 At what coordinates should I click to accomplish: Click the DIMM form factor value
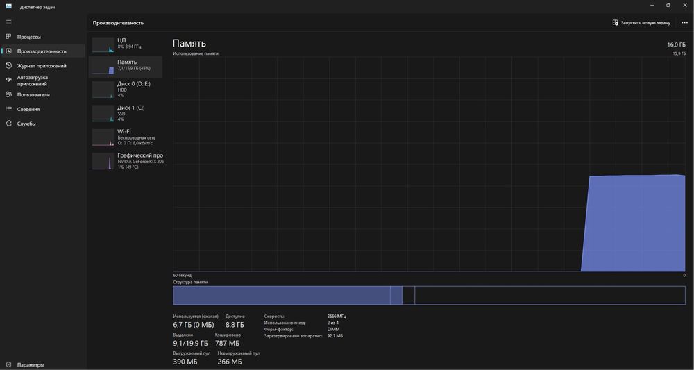coord(333,329)
